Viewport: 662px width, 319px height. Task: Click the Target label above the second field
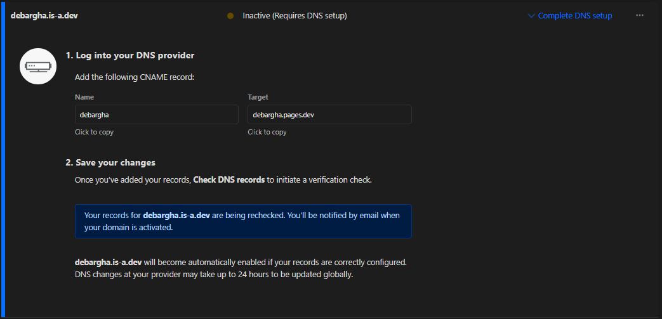[x=258, y=97]
